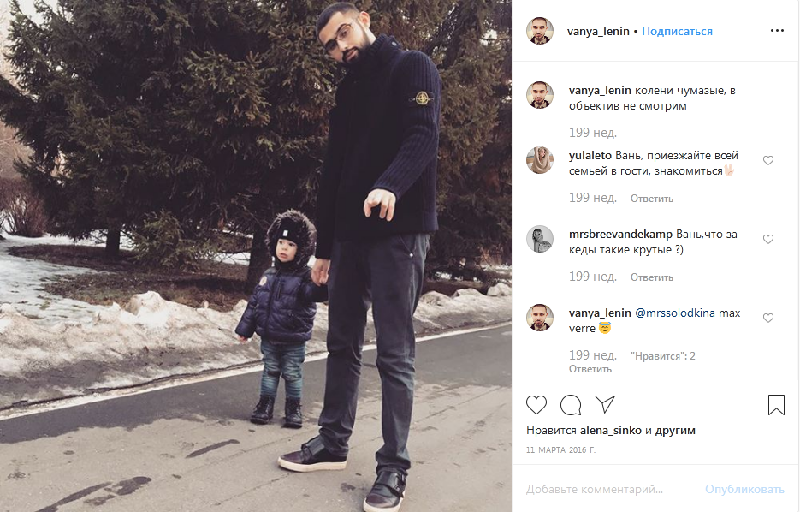Screen dimensions: 800x512
Task: Like yulaleto's comment heart
Action: coord(768,160)
